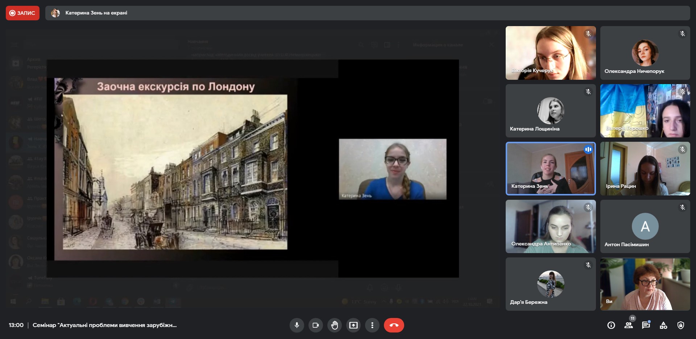Image resolution: width=696 pixels, height=339 pixels.
Task: Click the 13:00 clock display
Action: click(x=16, y=325)
